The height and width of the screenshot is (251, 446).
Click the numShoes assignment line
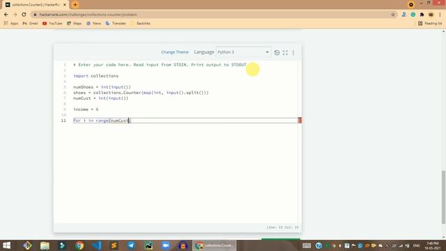[102, 87]
